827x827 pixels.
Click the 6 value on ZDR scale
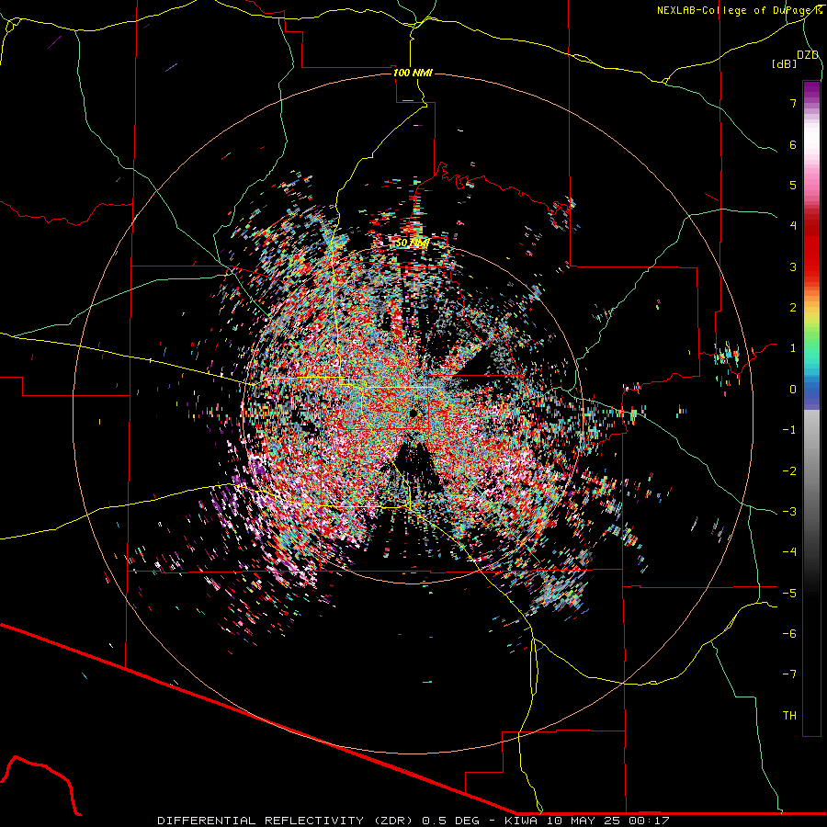point(793,144)
